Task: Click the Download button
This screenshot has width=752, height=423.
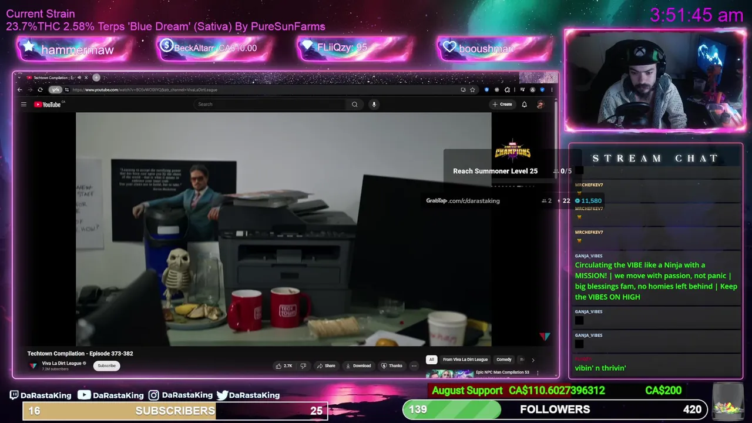Action: [358, 365]
